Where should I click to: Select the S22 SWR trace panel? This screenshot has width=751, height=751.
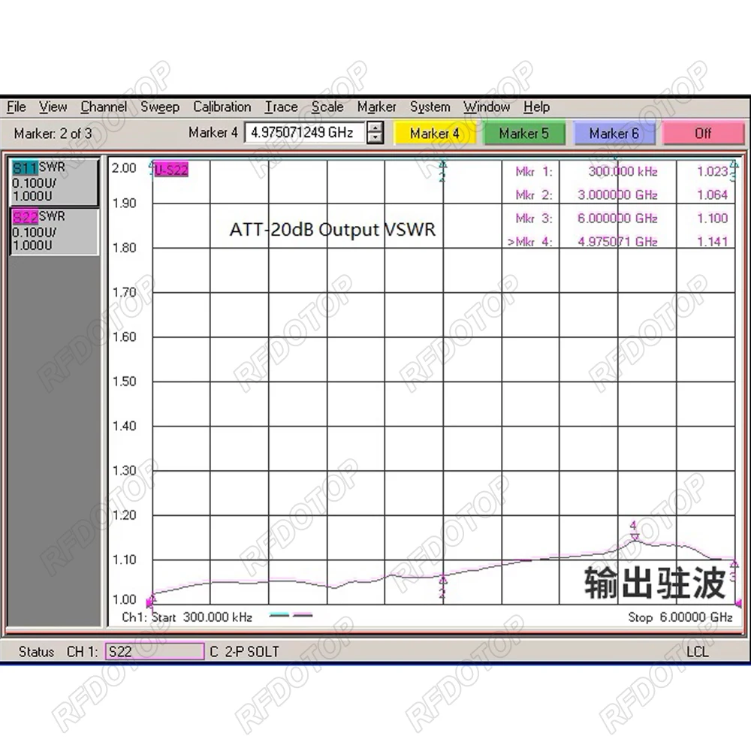pos(53,231)
